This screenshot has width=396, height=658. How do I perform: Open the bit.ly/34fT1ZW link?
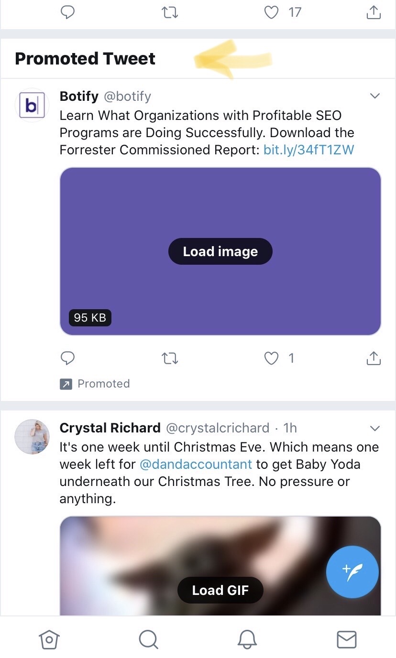pyautogui.click(x=308, y=150)
